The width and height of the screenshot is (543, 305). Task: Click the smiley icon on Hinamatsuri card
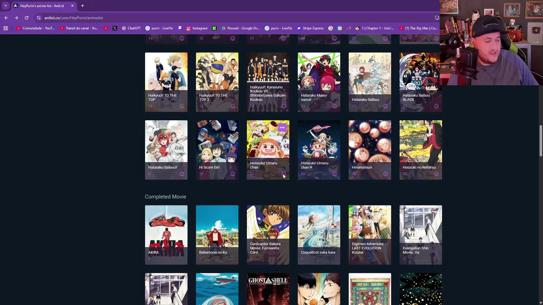pos(385,174)
